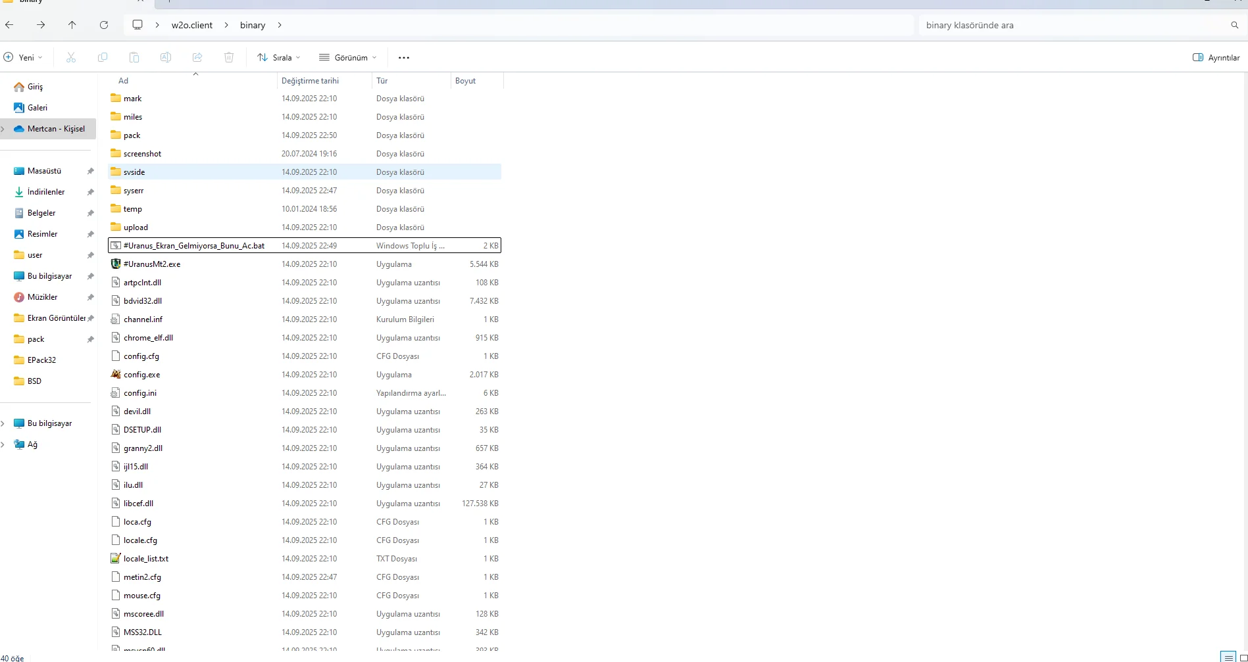The image size is (1248, 662).
Task: Refresh the current folder view
Action: tap(104, 25)
